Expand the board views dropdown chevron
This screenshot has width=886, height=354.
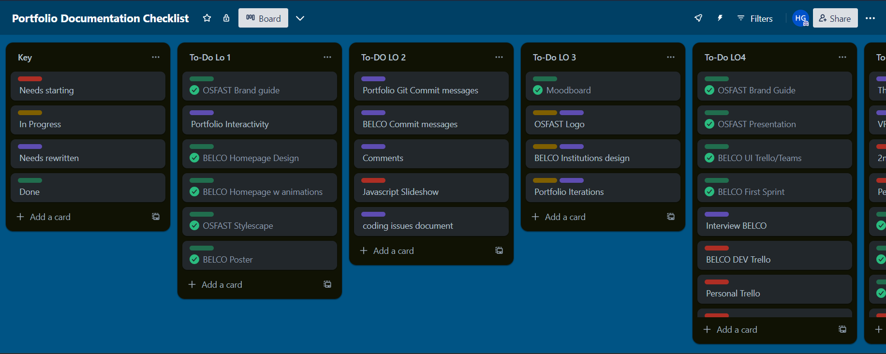click(300, 18)
